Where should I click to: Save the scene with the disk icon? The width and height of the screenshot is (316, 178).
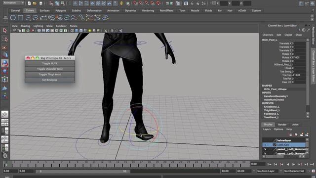click(40, 3)
